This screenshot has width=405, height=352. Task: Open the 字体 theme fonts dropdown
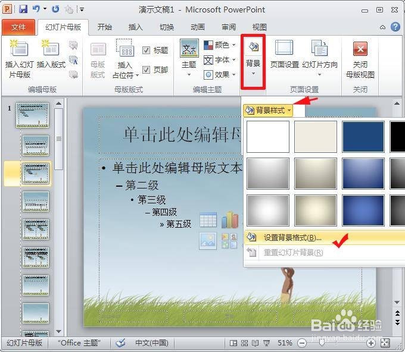[220, 60]
